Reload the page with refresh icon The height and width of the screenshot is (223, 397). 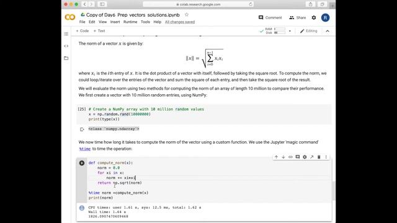[x=251, y=4]
